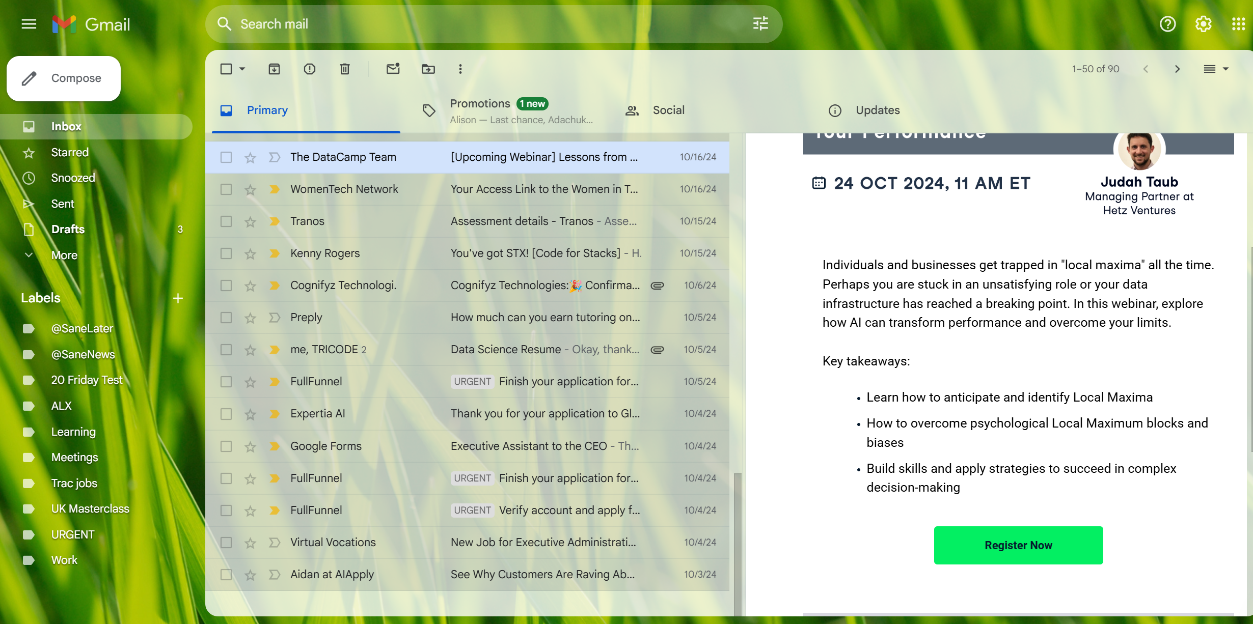Screen dimensions: 1253x624
Task: Star the Tranos email
Action: (x=250, y=221)
